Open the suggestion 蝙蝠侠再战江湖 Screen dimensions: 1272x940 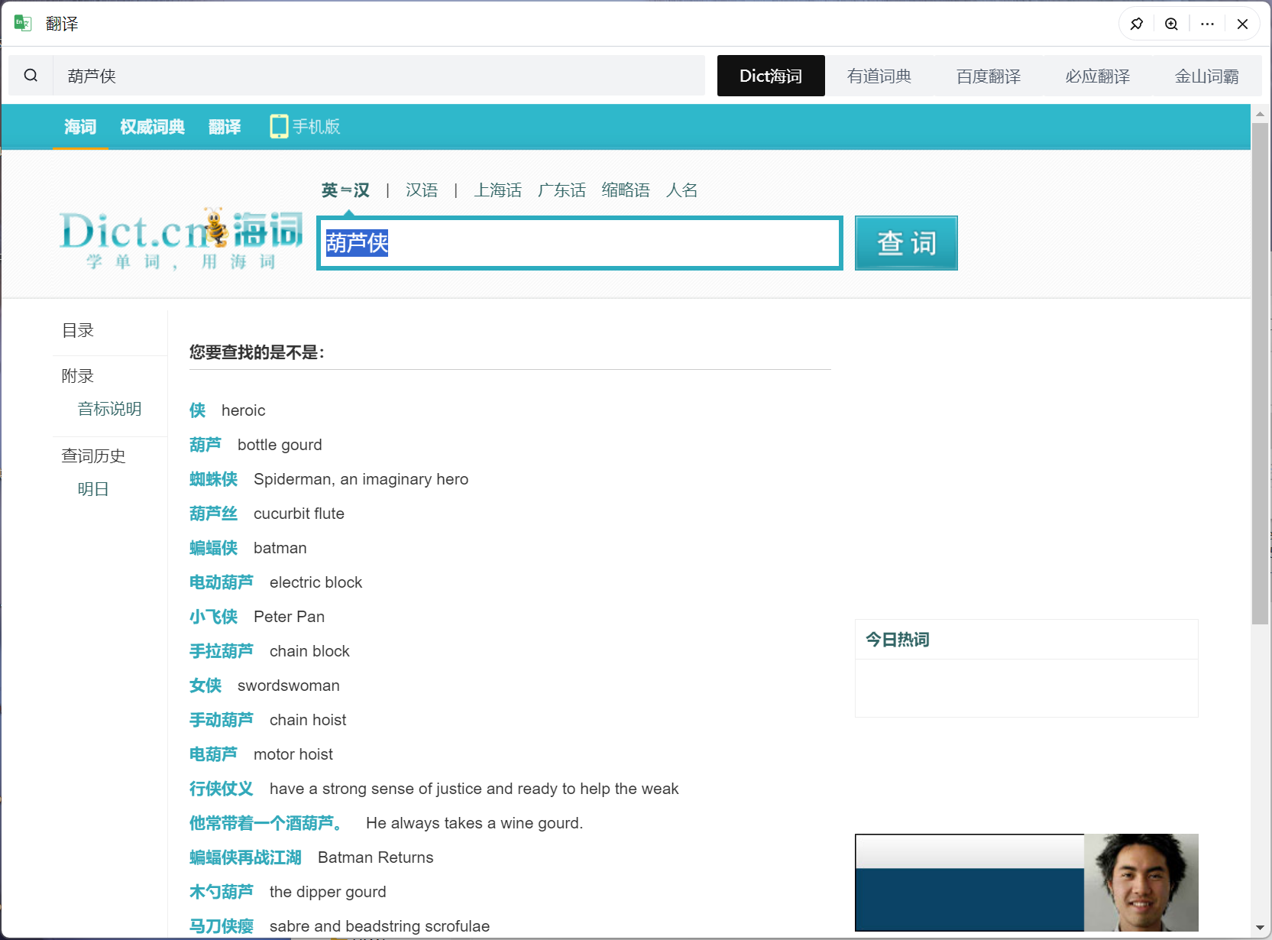(245, 857)
